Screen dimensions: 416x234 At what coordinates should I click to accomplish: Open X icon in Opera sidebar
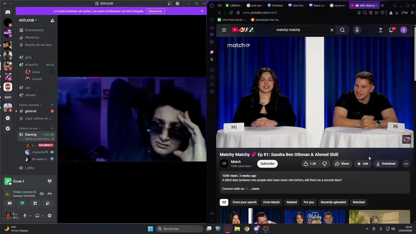(212, 59)
